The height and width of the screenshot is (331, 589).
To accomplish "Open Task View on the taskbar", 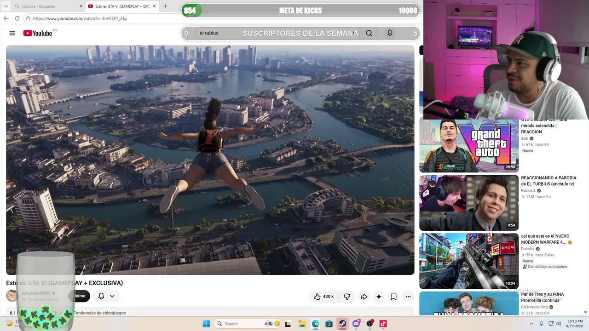I will [x=289, y=324].
